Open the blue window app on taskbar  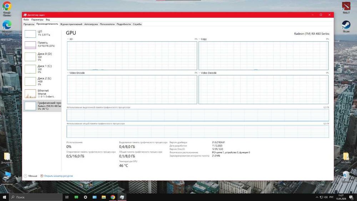95,197
